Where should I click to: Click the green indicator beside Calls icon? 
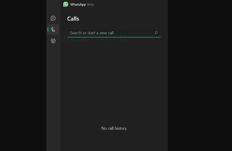(48, 30)
